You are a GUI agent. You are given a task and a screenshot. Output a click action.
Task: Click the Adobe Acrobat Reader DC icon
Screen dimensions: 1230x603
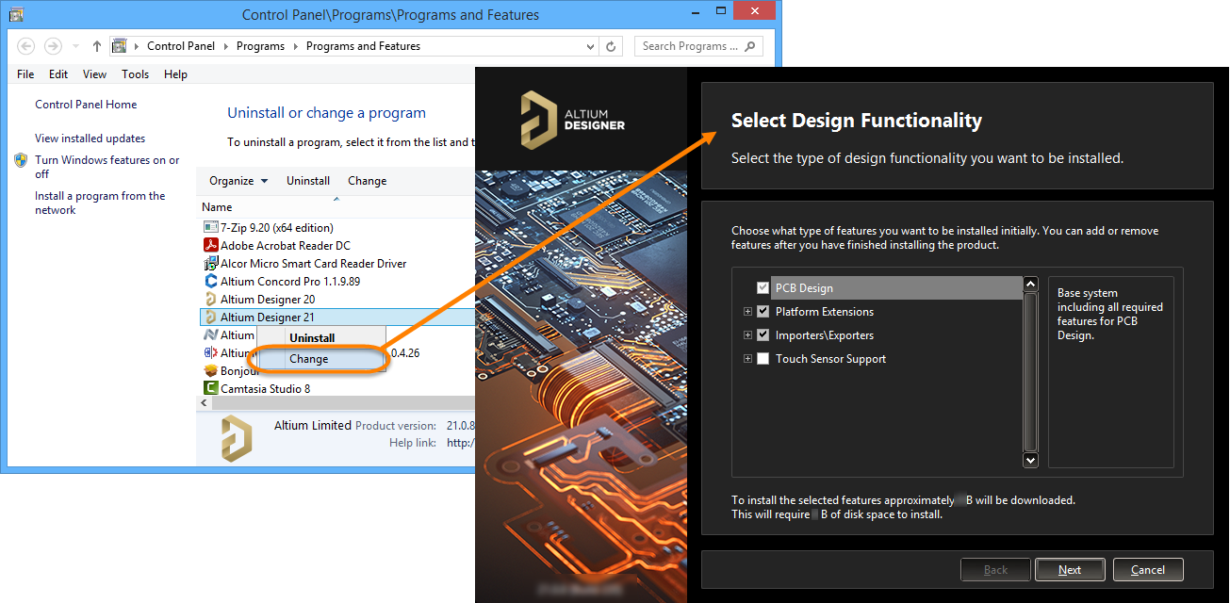(211, 246)
